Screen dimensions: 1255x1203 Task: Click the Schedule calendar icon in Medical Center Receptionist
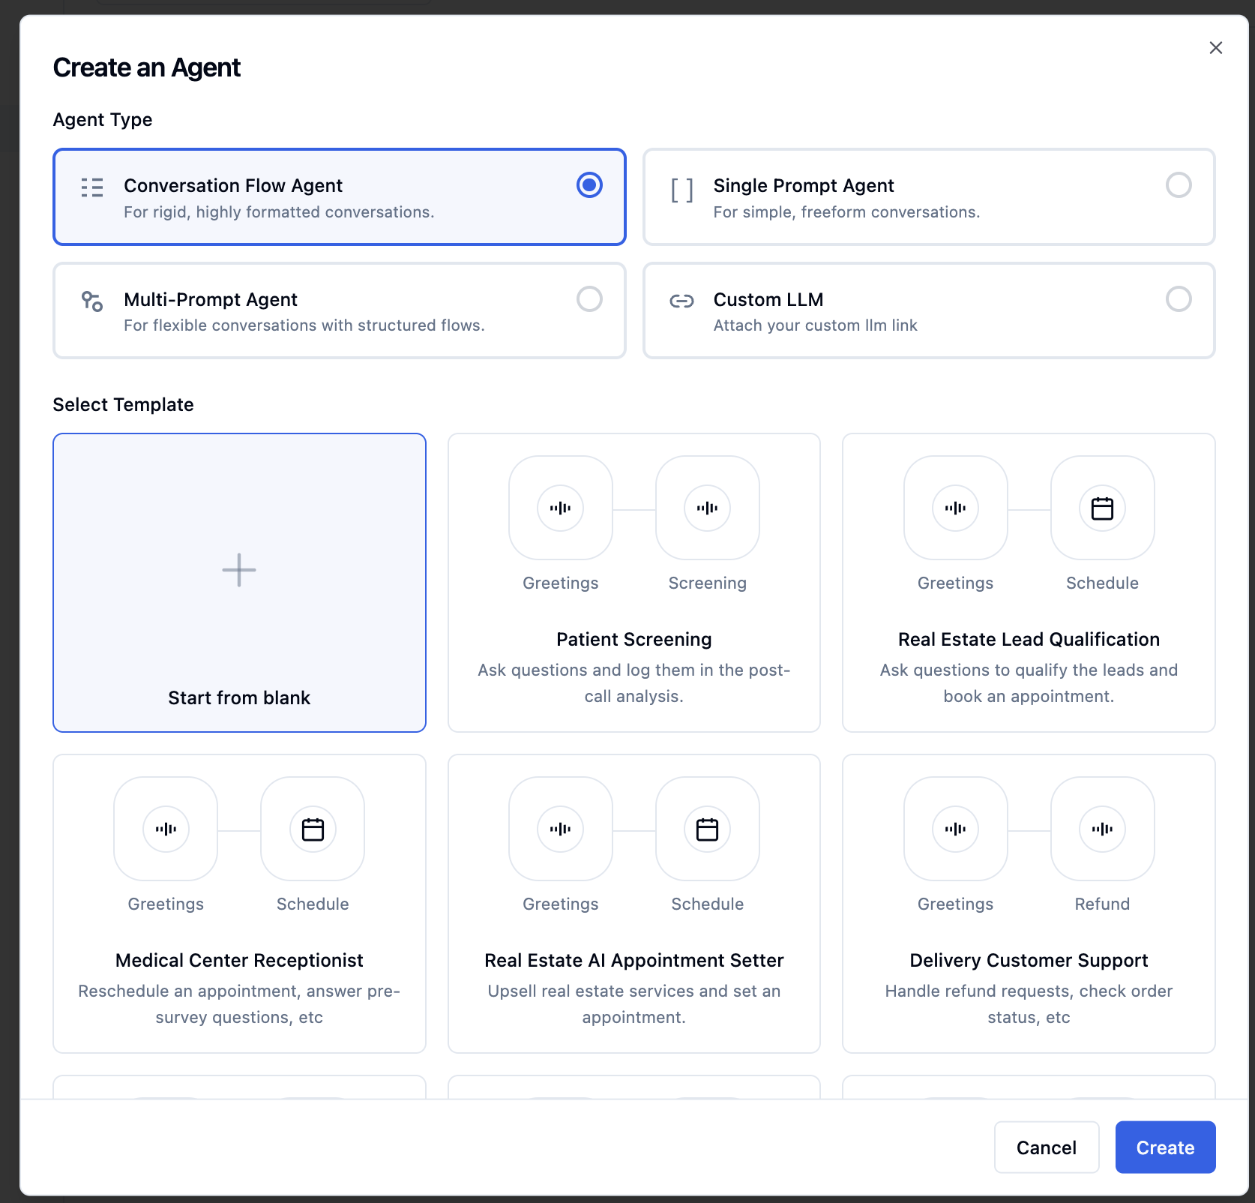(x=313, y=829)
